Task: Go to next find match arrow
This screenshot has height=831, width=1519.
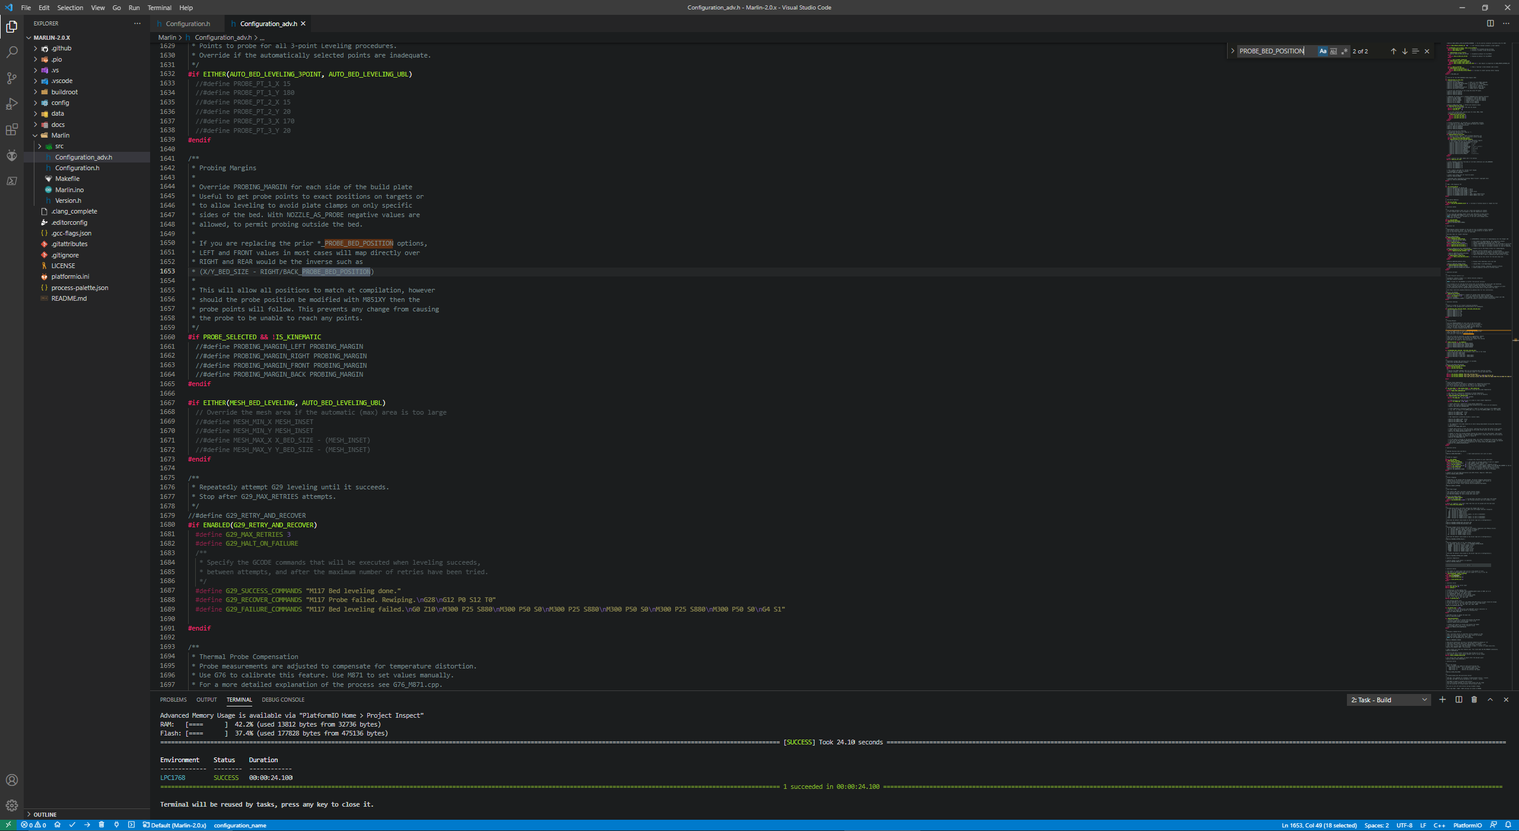Action: coord(1404,51)
